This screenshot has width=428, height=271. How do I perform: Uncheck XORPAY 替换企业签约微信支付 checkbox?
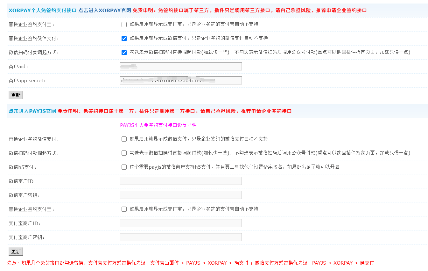124,39
